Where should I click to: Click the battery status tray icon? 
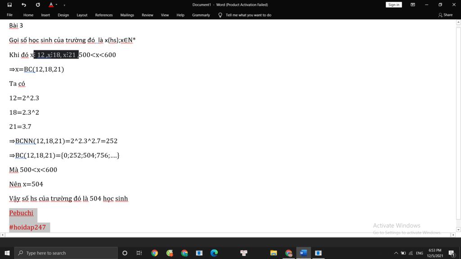(x=403, y=253)
